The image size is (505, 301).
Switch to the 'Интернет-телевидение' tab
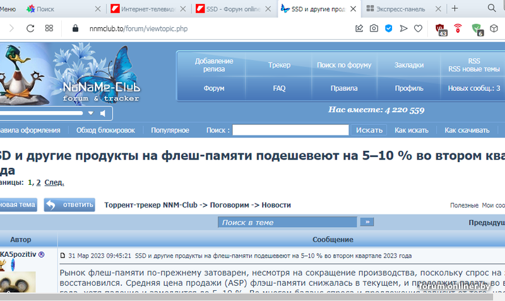point(143,9)
